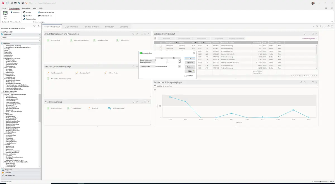Open Schlussrechnung shortcut

116,108
